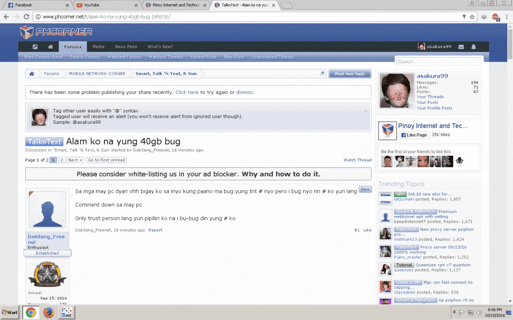
Task: Click the browser back arrow
Action: pyautogui.click(x=6, y=17)
